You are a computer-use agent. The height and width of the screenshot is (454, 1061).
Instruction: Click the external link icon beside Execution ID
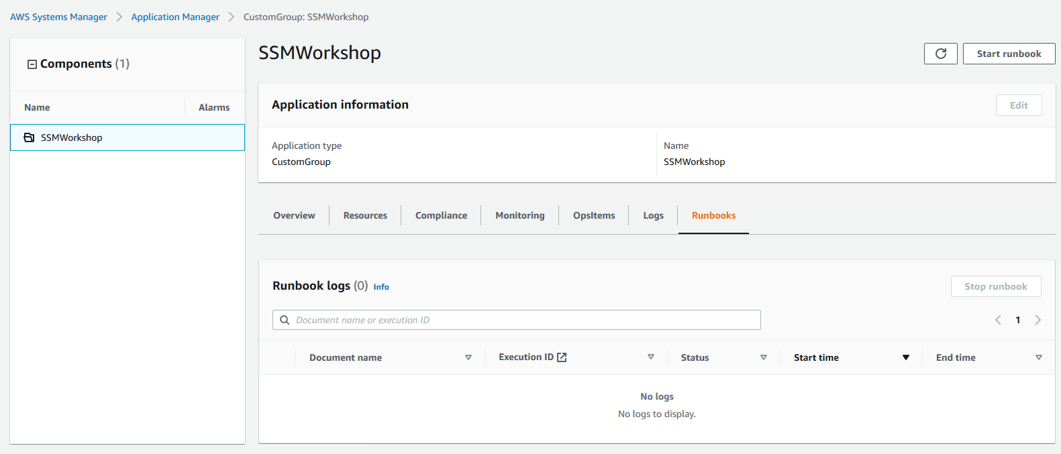tap(562, 357)
